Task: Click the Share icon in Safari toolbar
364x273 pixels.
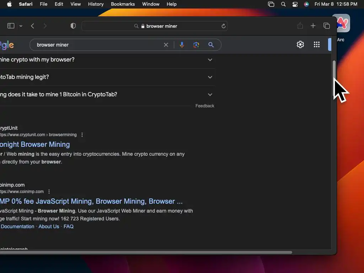Action: [x=300, y=26]
